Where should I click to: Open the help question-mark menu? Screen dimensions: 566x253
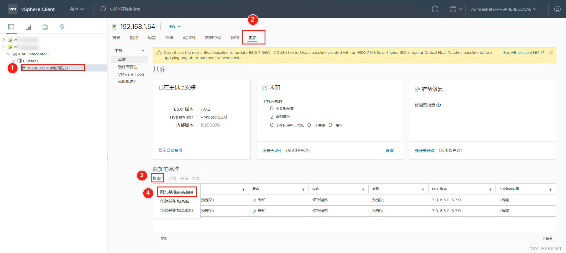(x=456, y=9)
